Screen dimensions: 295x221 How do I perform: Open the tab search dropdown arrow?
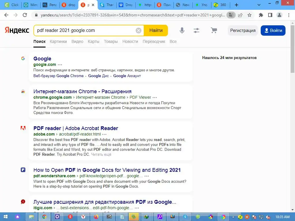tap(259, 5)
